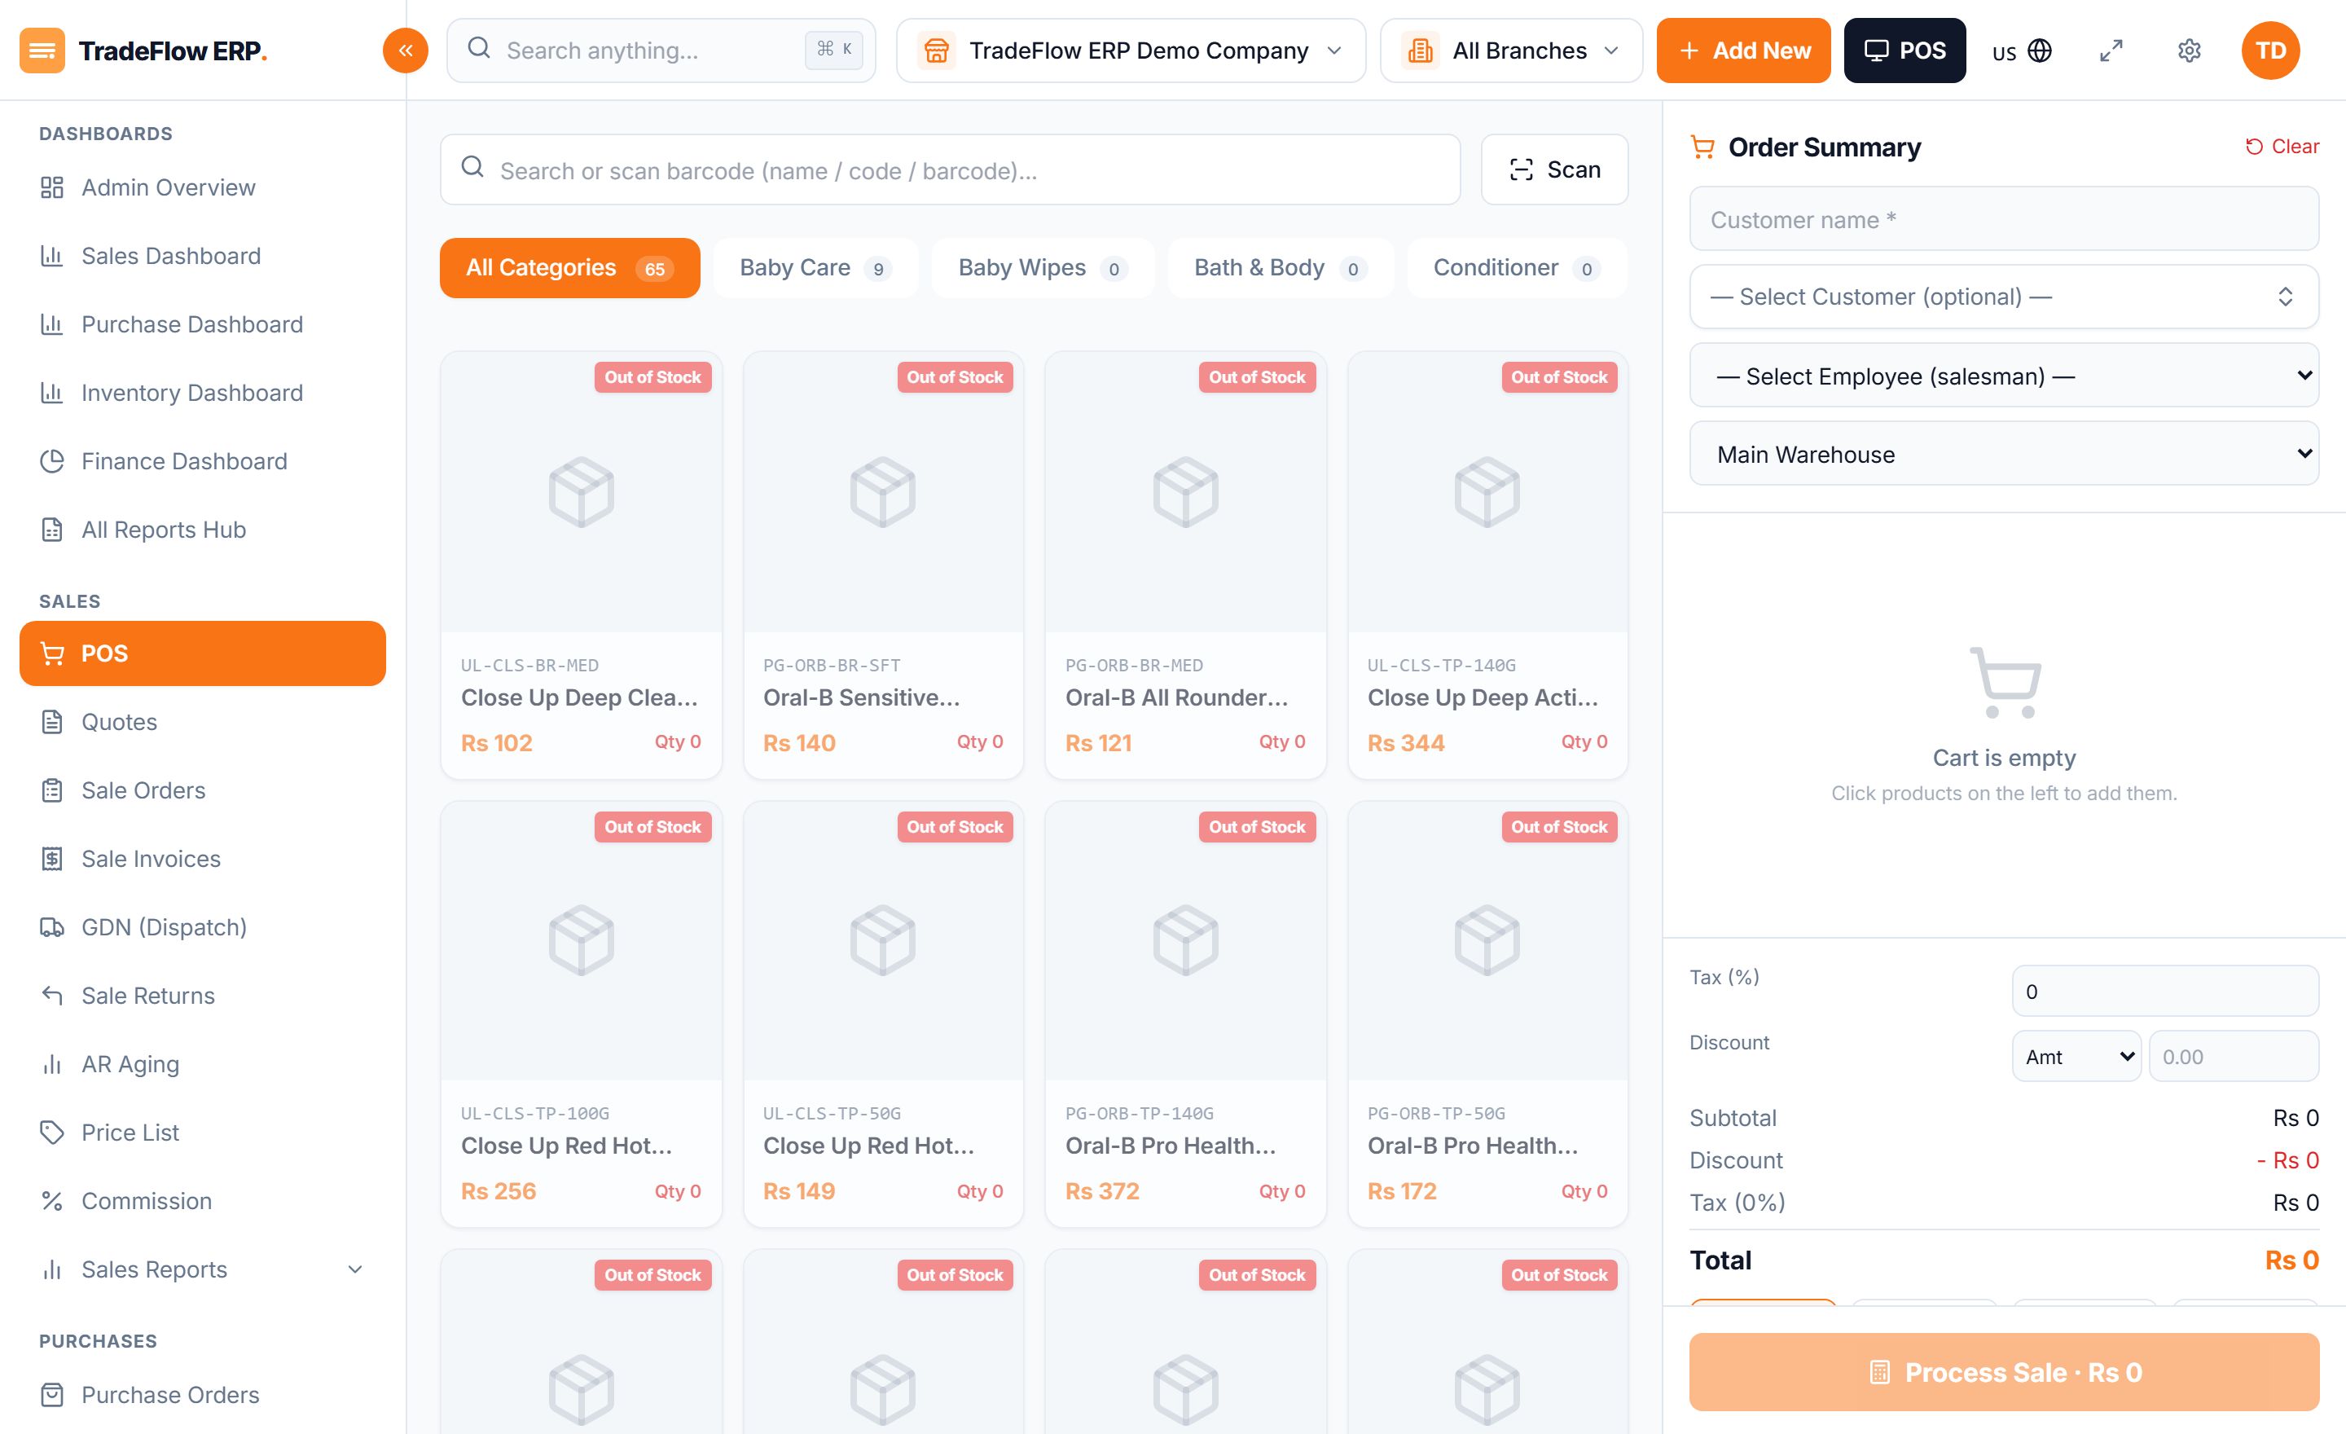
Task: Switch language with the US globe icon
Action: pos(2021,51)
